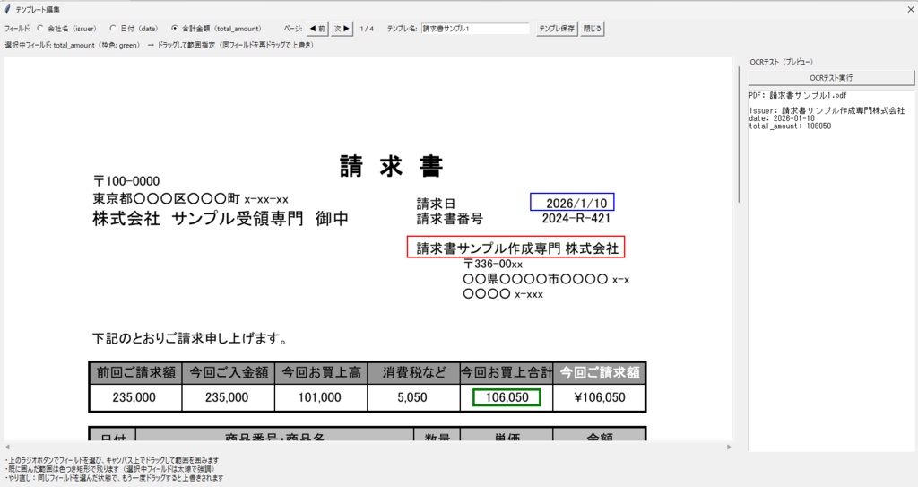Go to previous page with ◀前 button
The width and height of the screenshot is (918, 487).
(317, 28)
